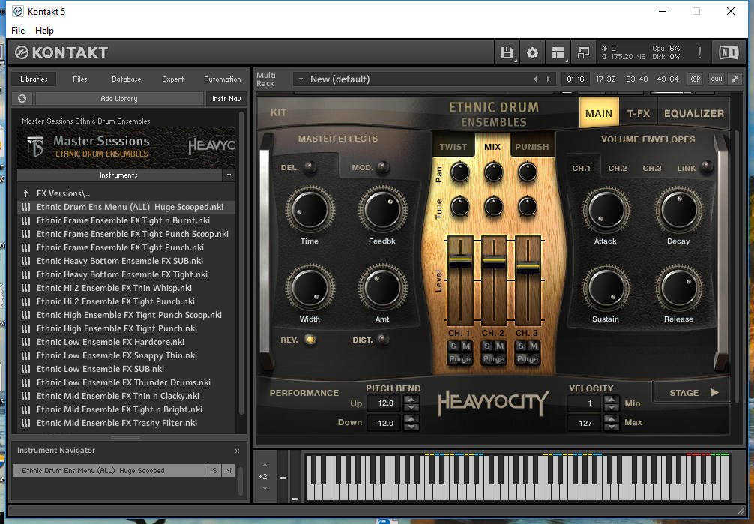Click the Kontakt logo in the header
This screenshot has width=754, height=524.
61,52
